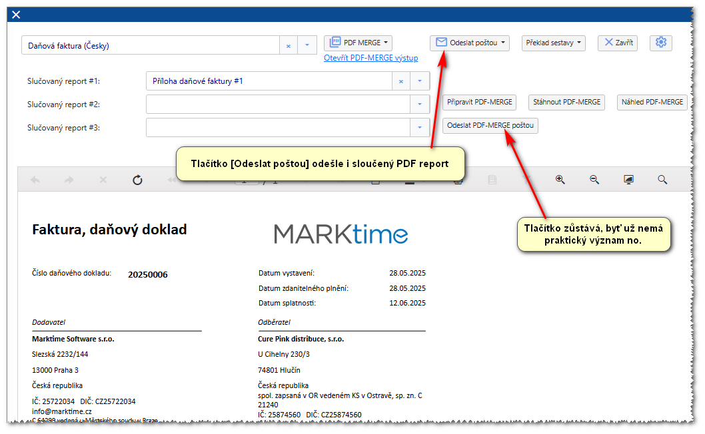Open the Odeslat poštou menu
Image resolution: width=705 pixels, height=434 pixels.
469,43
